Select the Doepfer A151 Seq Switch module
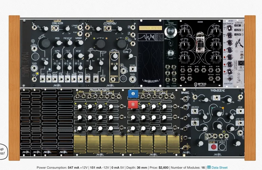Image resolution: width=262 pixels, height=170 pixels. tap(228, 53)
